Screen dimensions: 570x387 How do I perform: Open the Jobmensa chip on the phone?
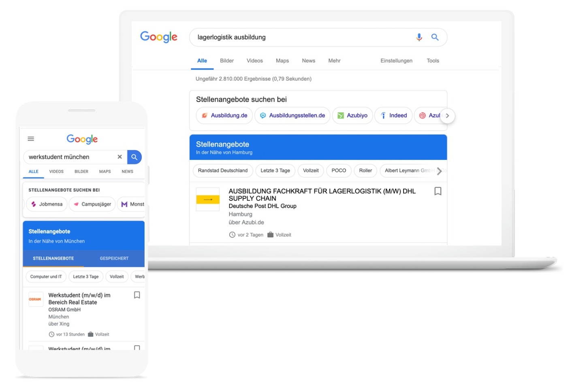47,204
